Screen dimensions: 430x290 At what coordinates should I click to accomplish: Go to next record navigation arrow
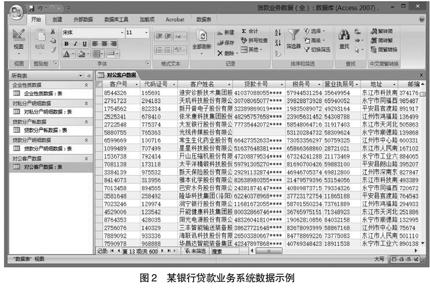pyautogui.click(x=162, y=251)
